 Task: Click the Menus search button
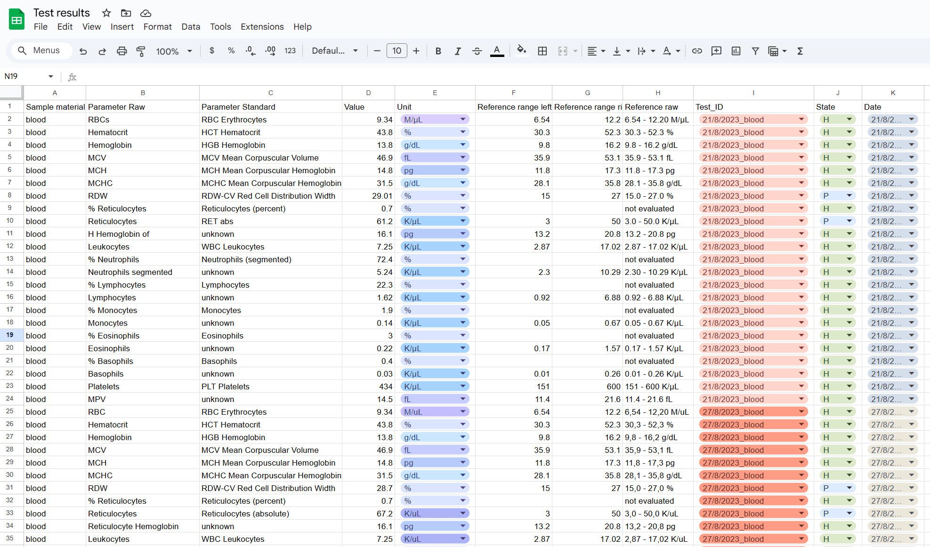point(41,50)
